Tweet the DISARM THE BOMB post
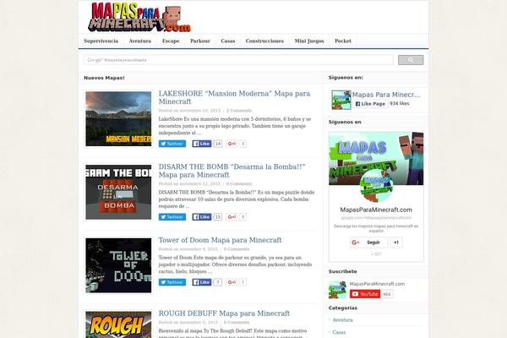This screenshot has width=507, height=338. pos(172,217)
